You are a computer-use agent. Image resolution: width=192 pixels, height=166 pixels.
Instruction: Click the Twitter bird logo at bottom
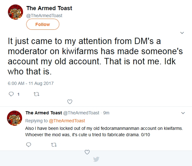96,159
